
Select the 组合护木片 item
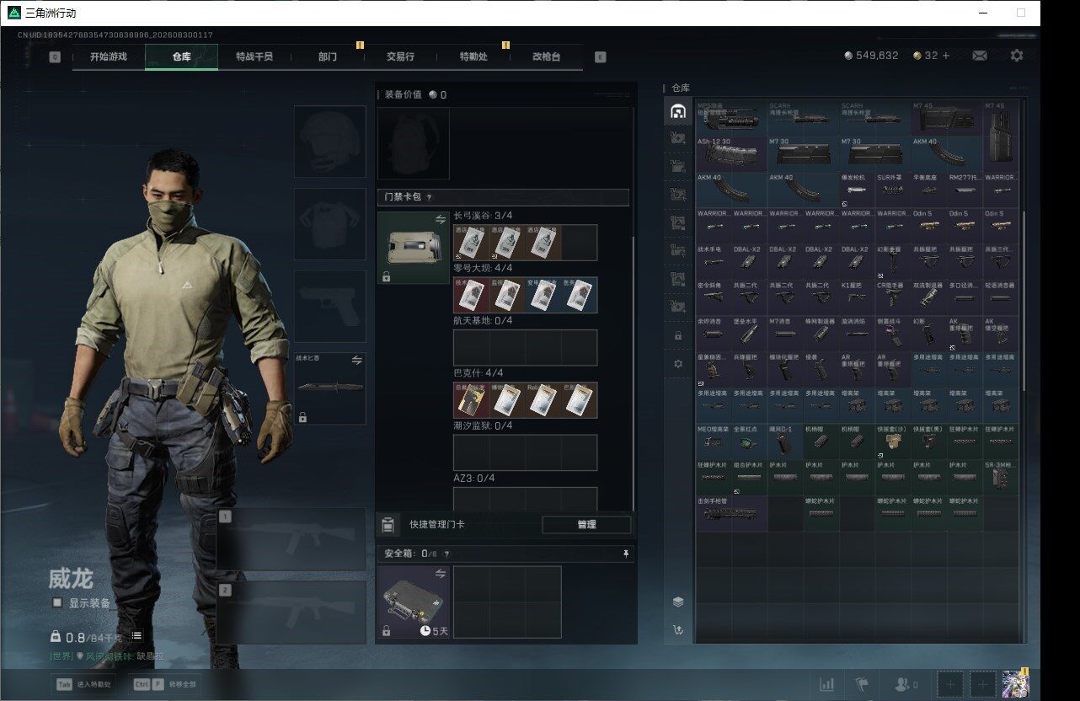point(749,477)
